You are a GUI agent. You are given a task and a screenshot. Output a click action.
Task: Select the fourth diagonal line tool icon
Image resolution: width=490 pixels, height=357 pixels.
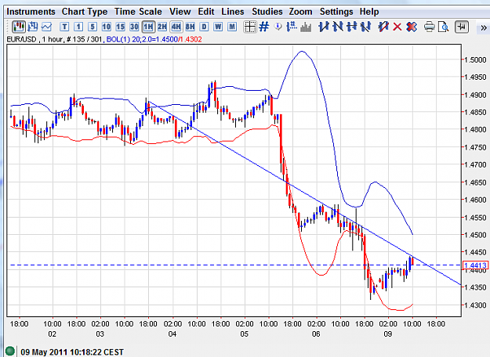pos(365,27)
